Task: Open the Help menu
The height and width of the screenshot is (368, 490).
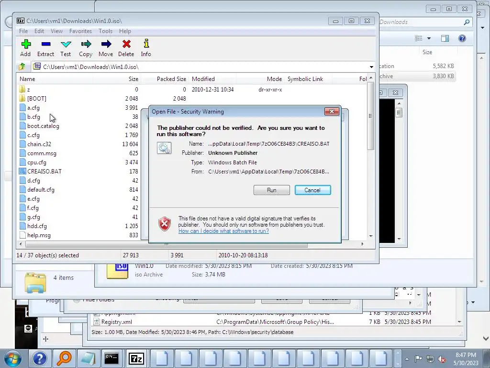Action: coord(125,31)
